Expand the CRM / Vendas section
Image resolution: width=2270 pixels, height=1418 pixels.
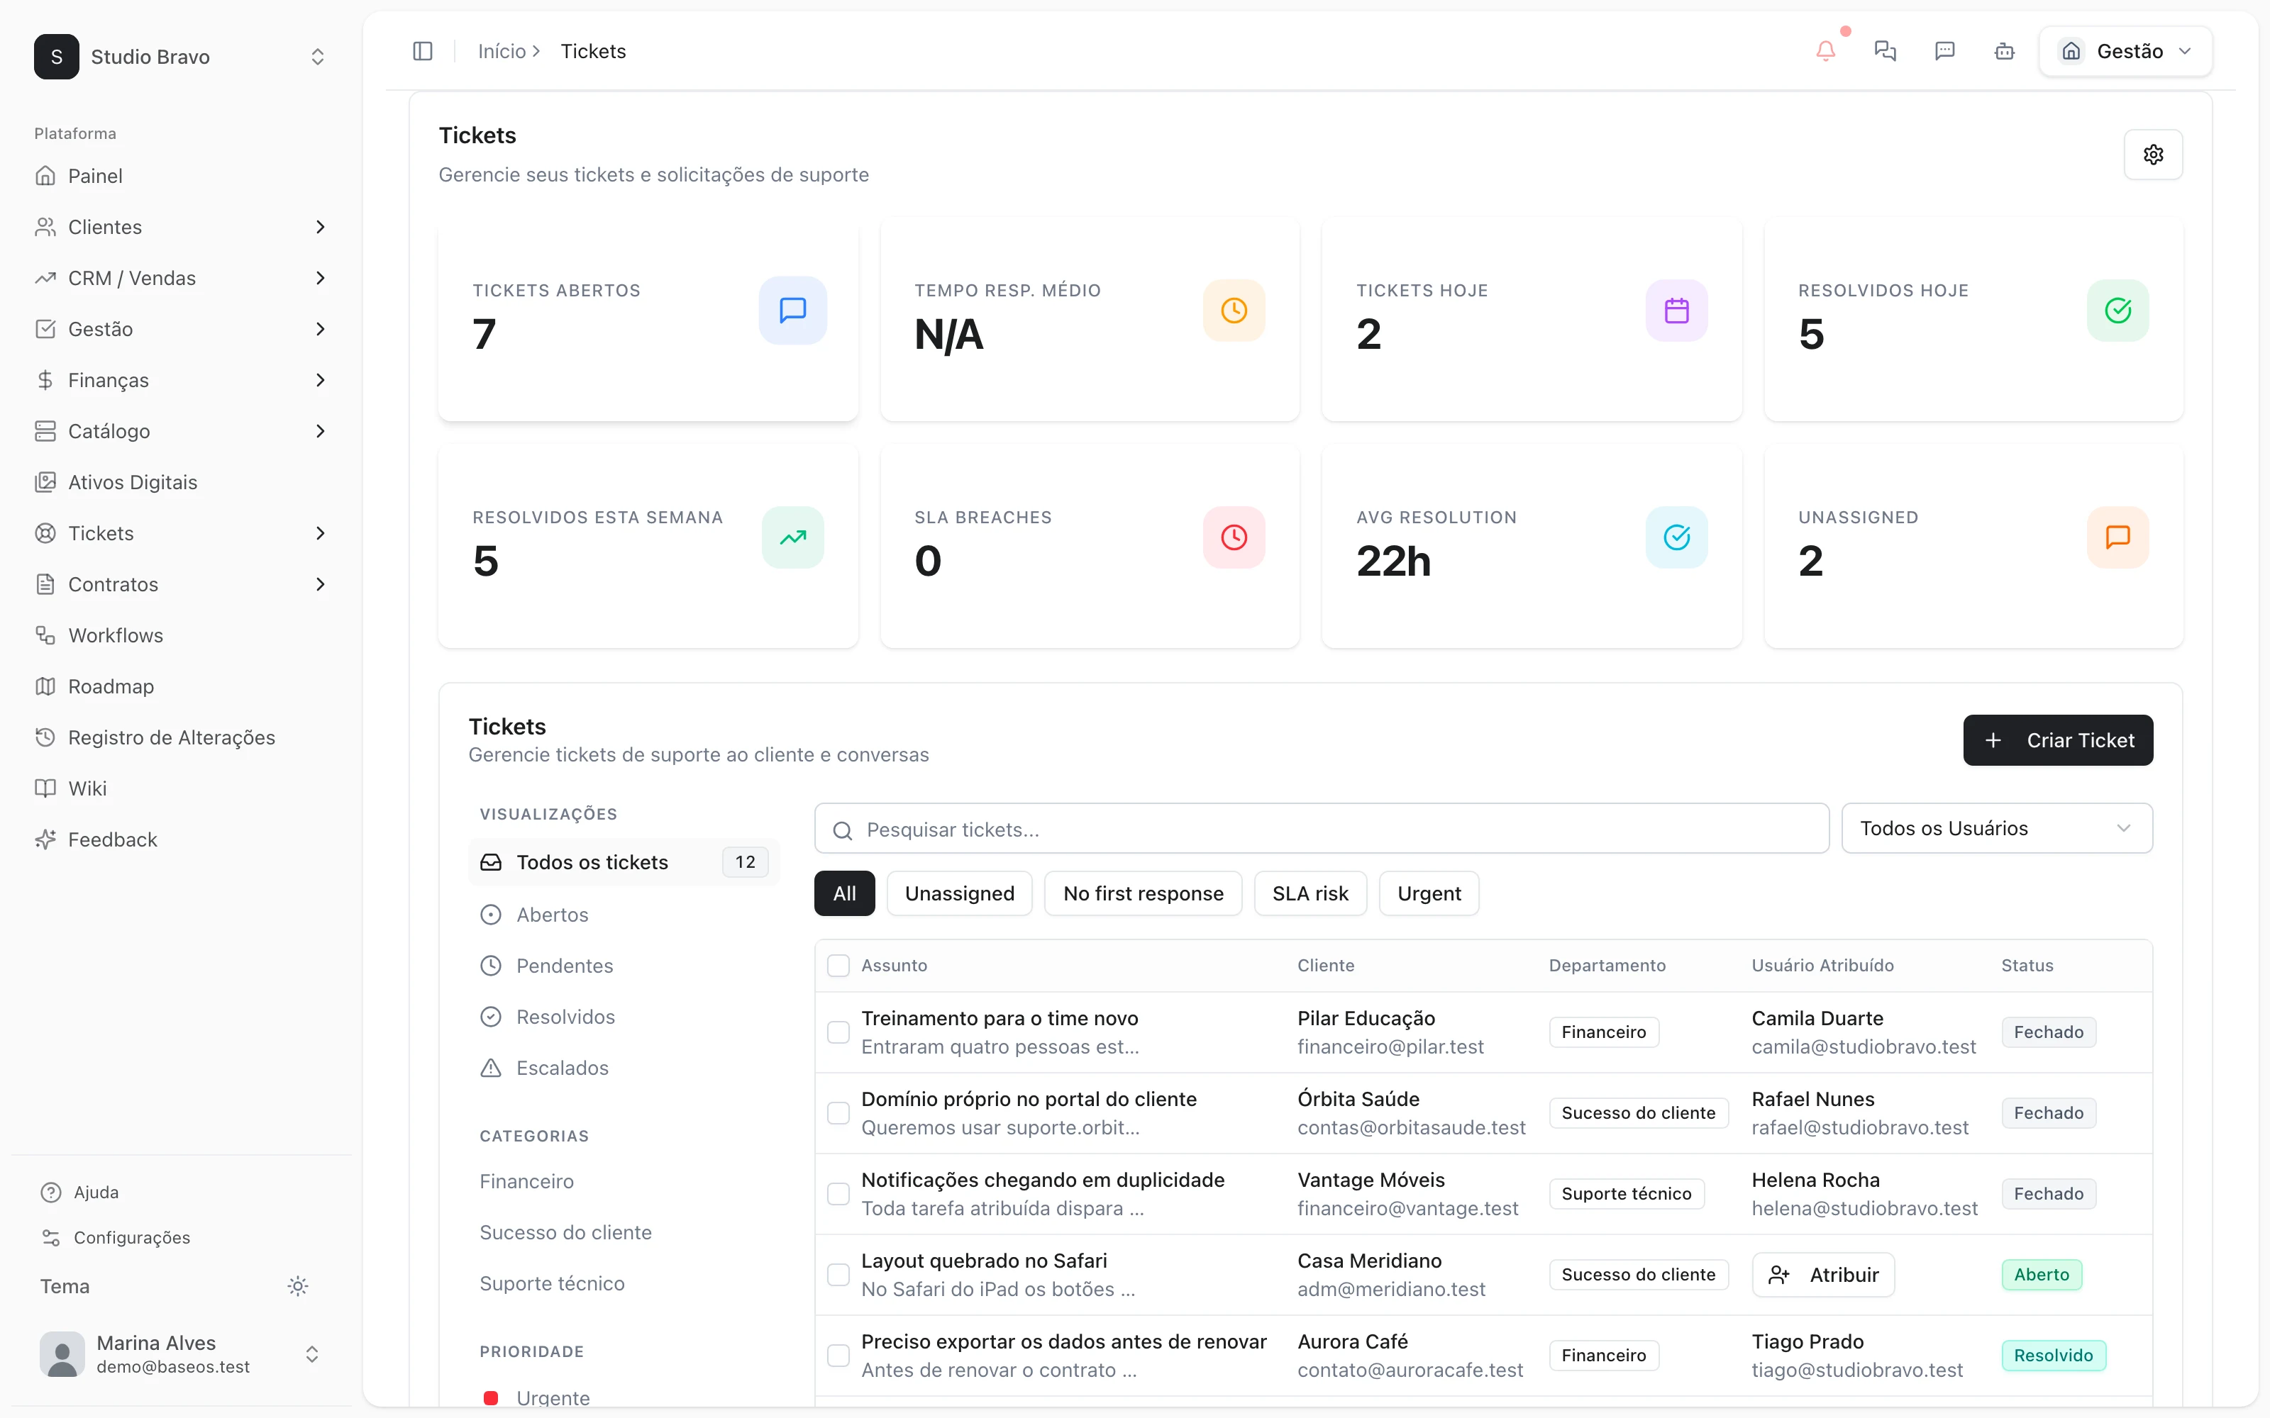tap(181, 278)
